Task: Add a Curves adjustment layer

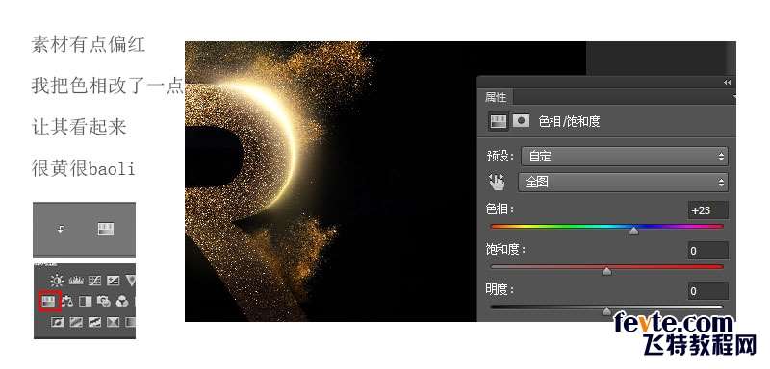Action: [x=94, y=281]
